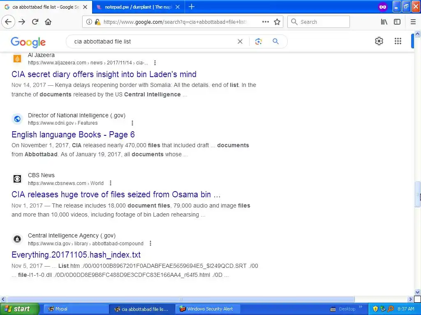Screen dimensions: 421x315
Task: Submit the Google search magnifier
Action: click(275, 41)
